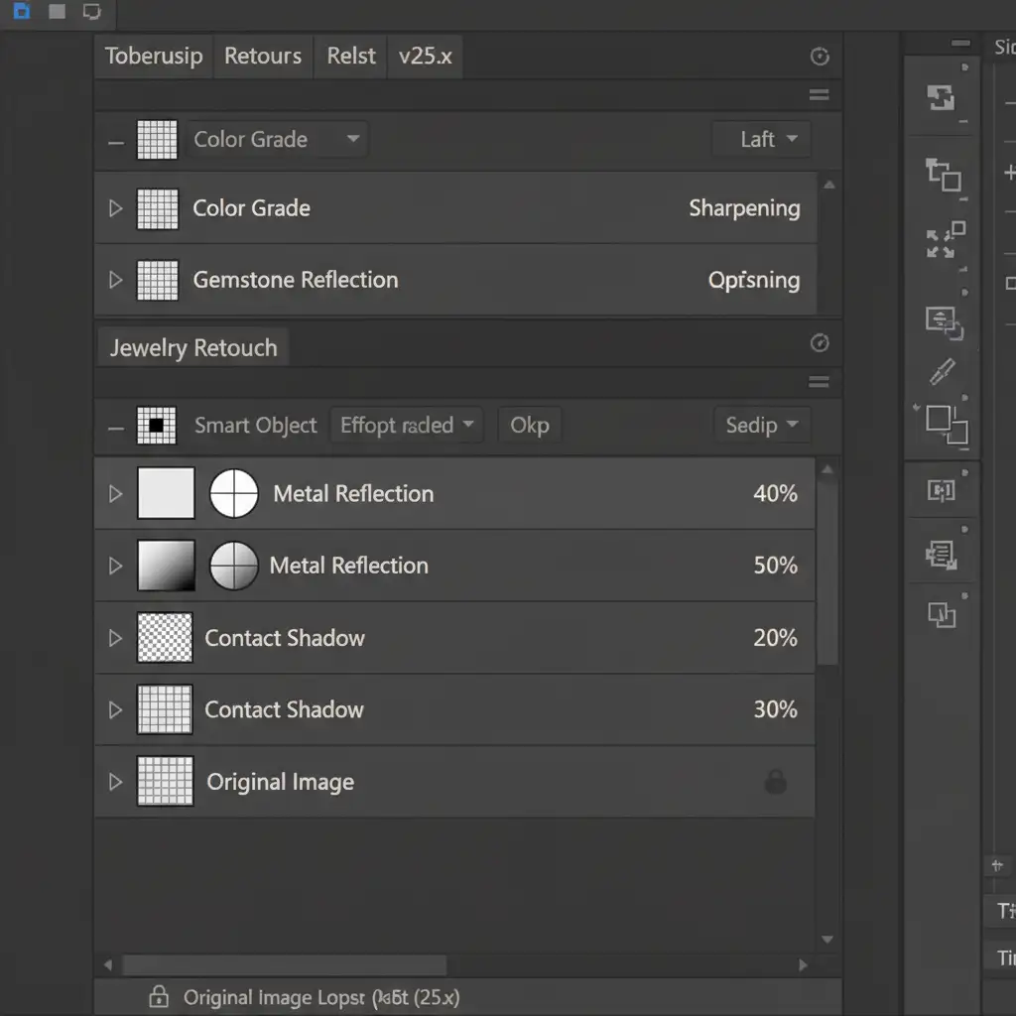The height and width of the screenshot is (1016, 1016).
Task: Click the overlapping squares icon in right toolbar
Action: [946, 424]
